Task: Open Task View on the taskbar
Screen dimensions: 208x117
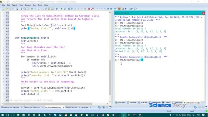Action: click(x=13, y=115)
